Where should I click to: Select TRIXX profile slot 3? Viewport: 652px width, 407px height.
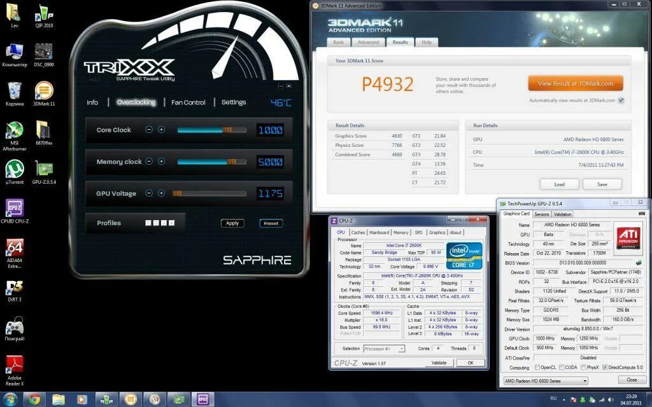pos(164,223)
